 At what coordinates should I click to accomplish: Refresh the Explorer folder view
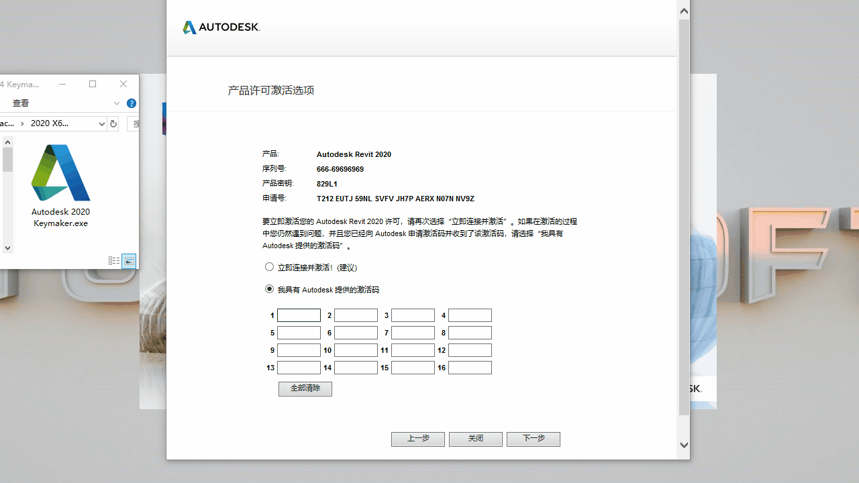coord(113,123)
